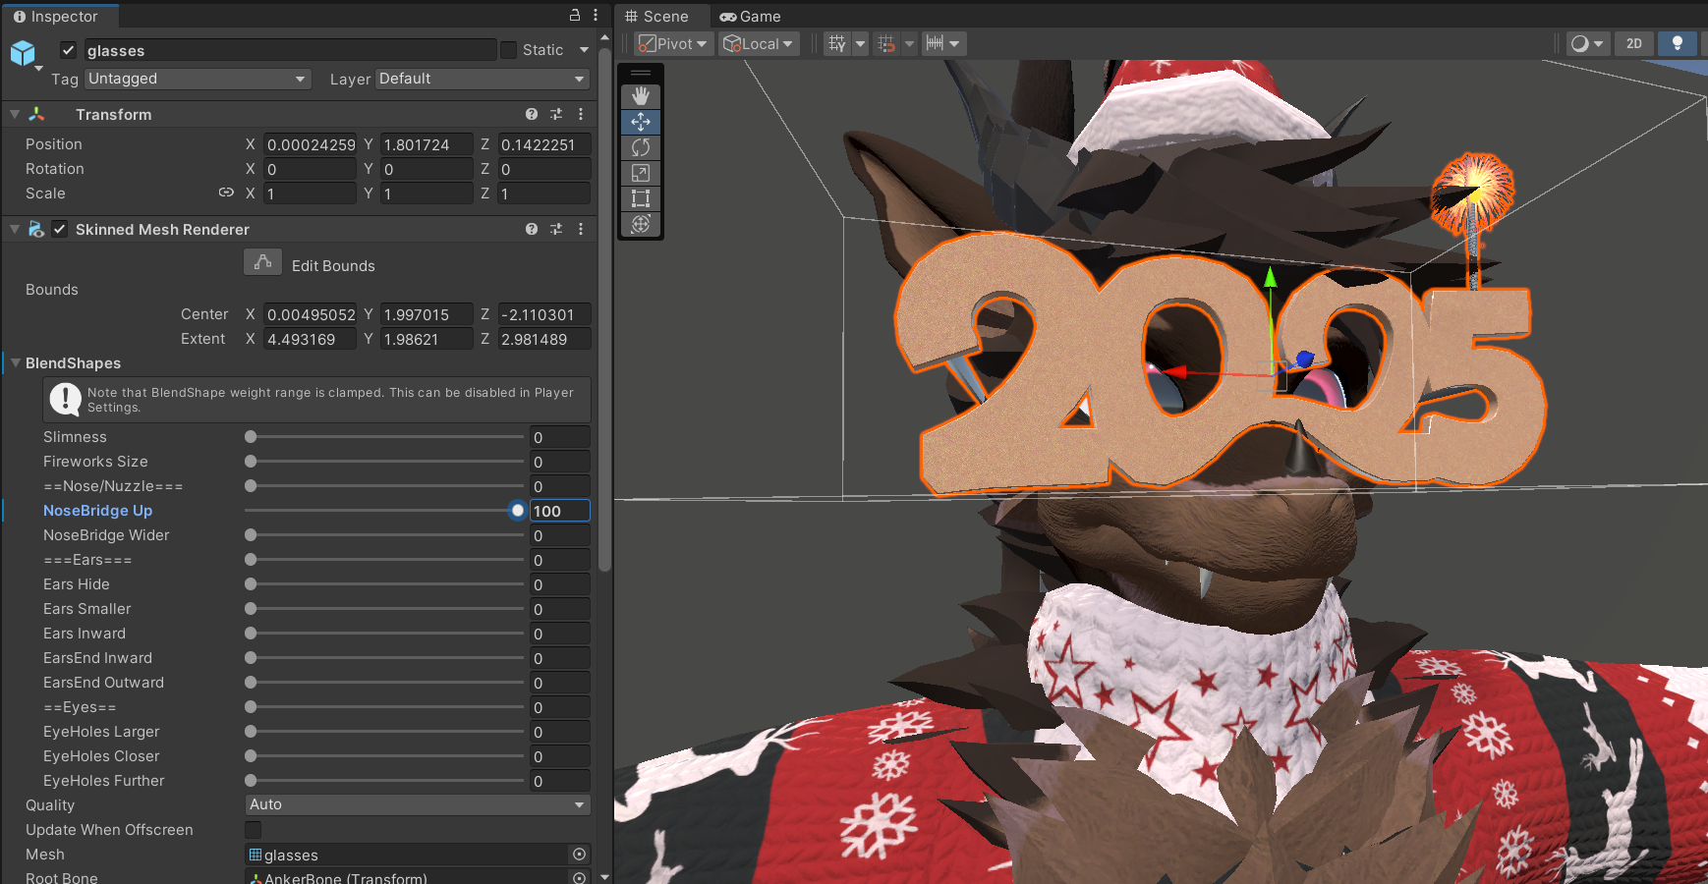Switch to the Scene tab
The image size is (1708, 884).
657,17
